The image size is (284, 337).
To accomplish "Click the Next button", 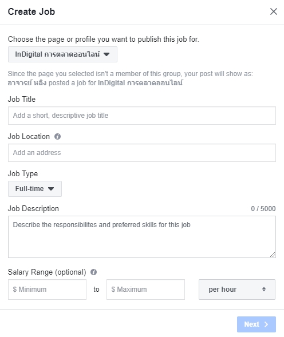I will pyautogui.click(x=257, y=324).
